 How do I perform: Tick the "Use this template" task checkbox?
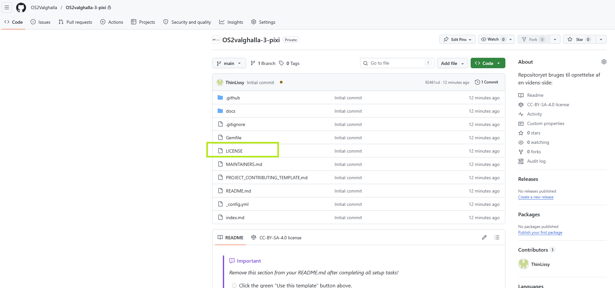(x=234, y=286)
